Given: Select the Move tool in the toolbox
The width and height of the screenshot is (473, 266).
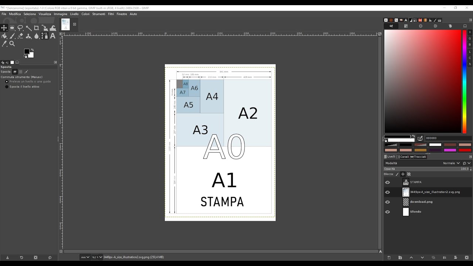Looking at the screenshot, I should [x=4, y=28].
